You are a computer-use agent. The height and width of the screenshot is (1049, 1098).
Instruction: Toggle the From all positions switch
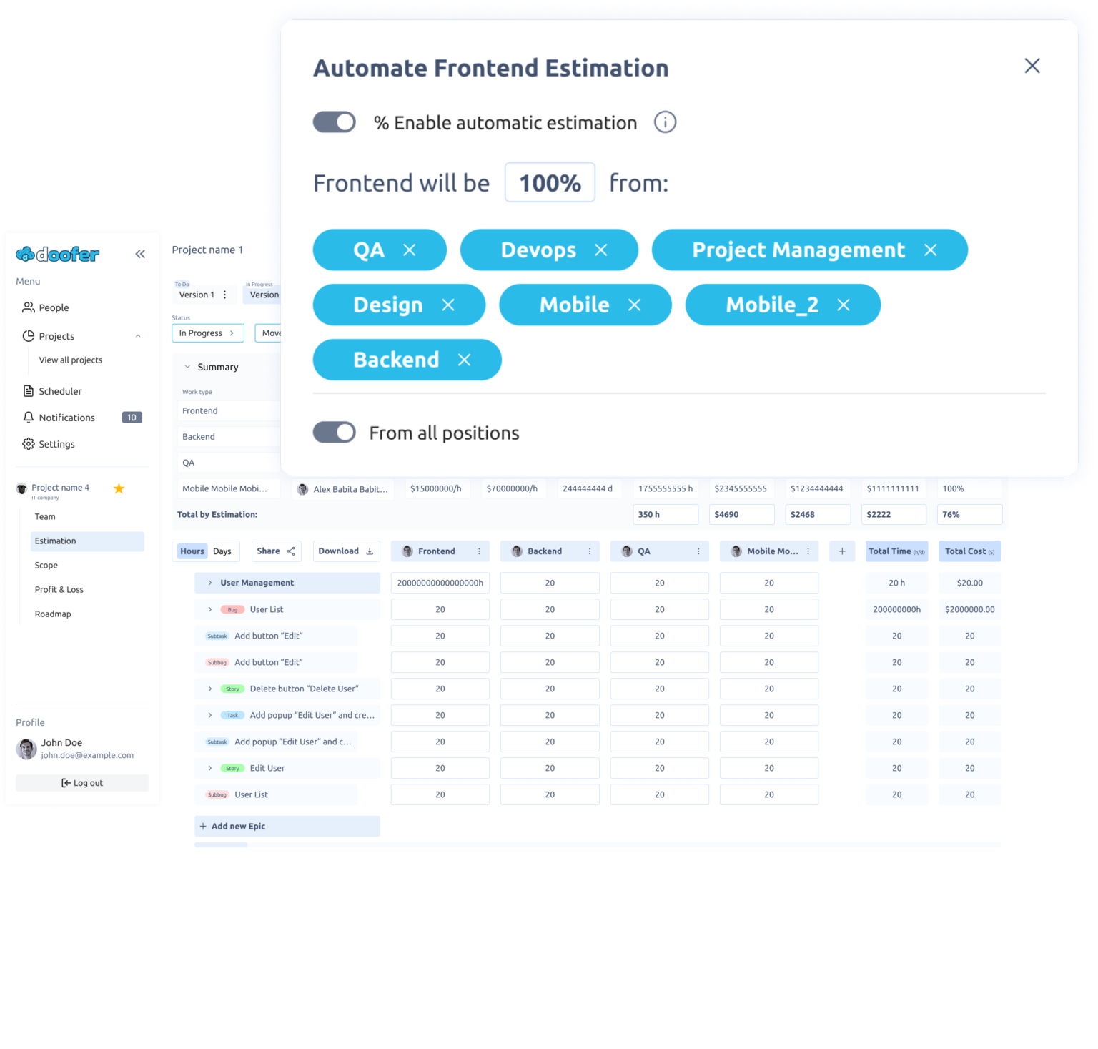334,433
